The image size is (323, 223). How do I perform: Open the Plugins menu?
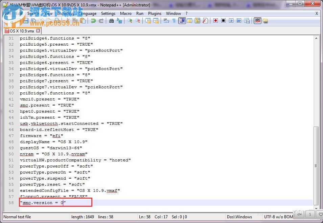point(155,14)
